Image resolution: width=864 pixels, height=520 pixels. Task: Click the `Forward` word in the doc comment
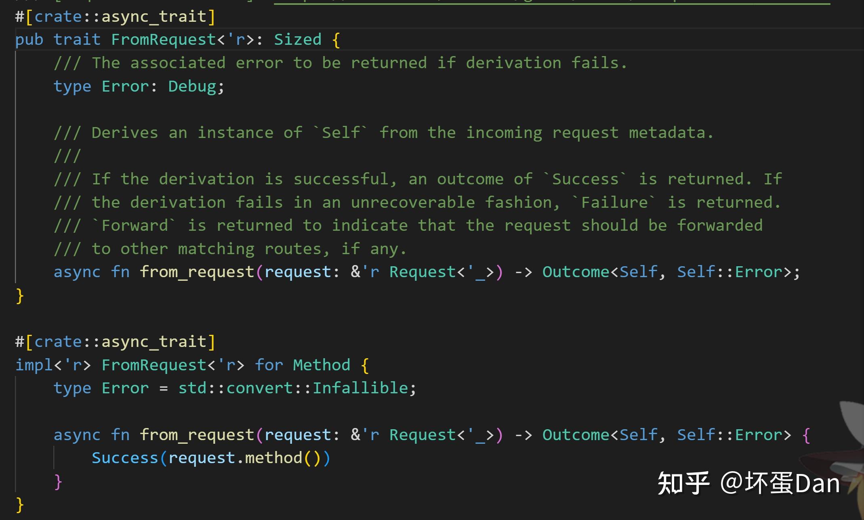coord(134,226)
